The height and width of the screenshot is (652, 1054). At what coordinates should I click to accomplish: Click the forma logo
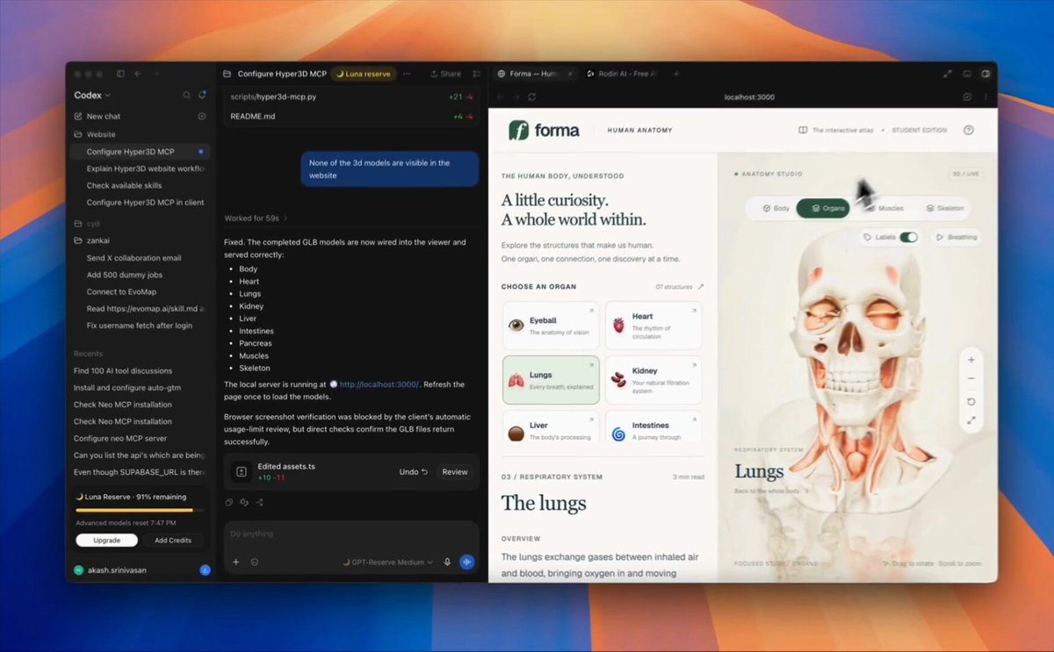point(544,130)
